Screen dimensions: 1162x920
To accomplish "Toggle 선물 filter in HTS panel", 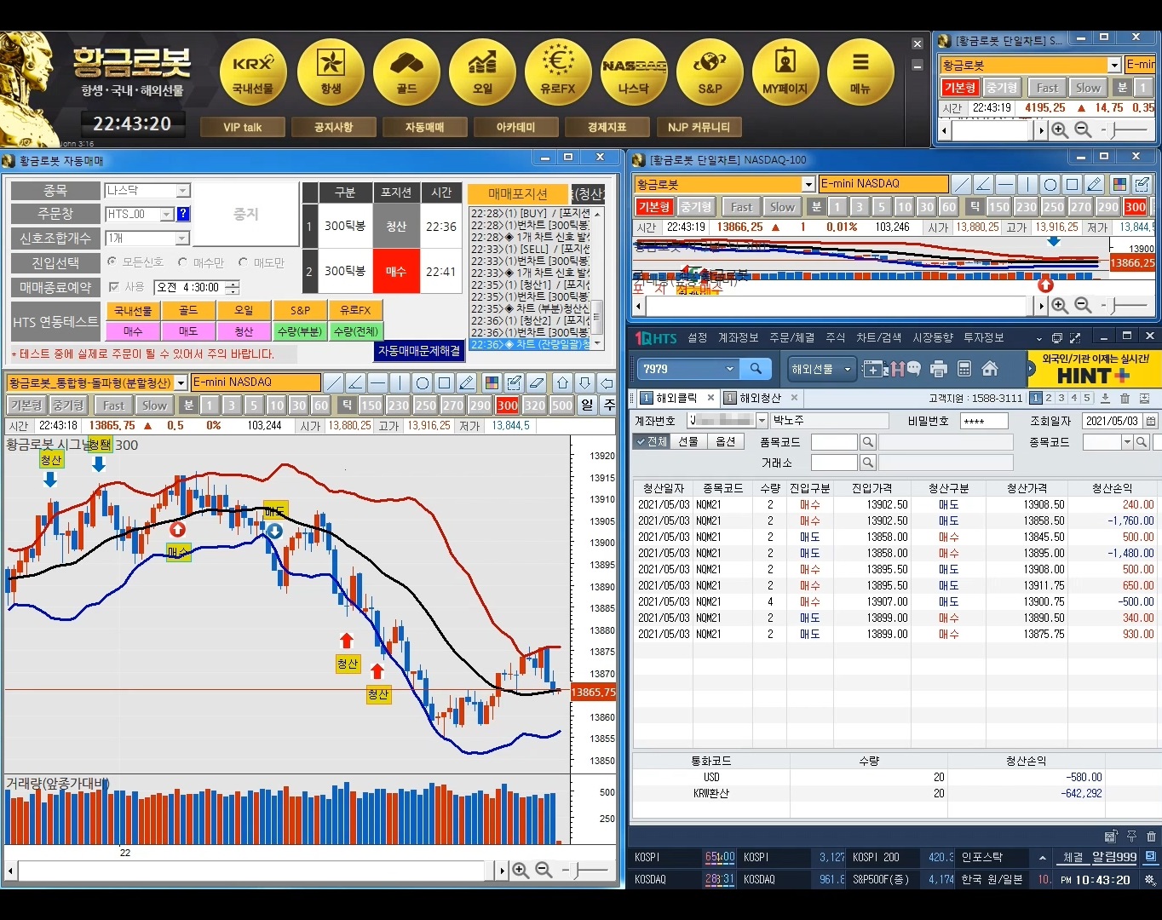I will coord(688,441).
